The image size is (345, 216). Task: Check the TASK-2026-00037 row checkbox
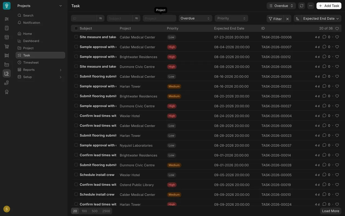(76, 145)
